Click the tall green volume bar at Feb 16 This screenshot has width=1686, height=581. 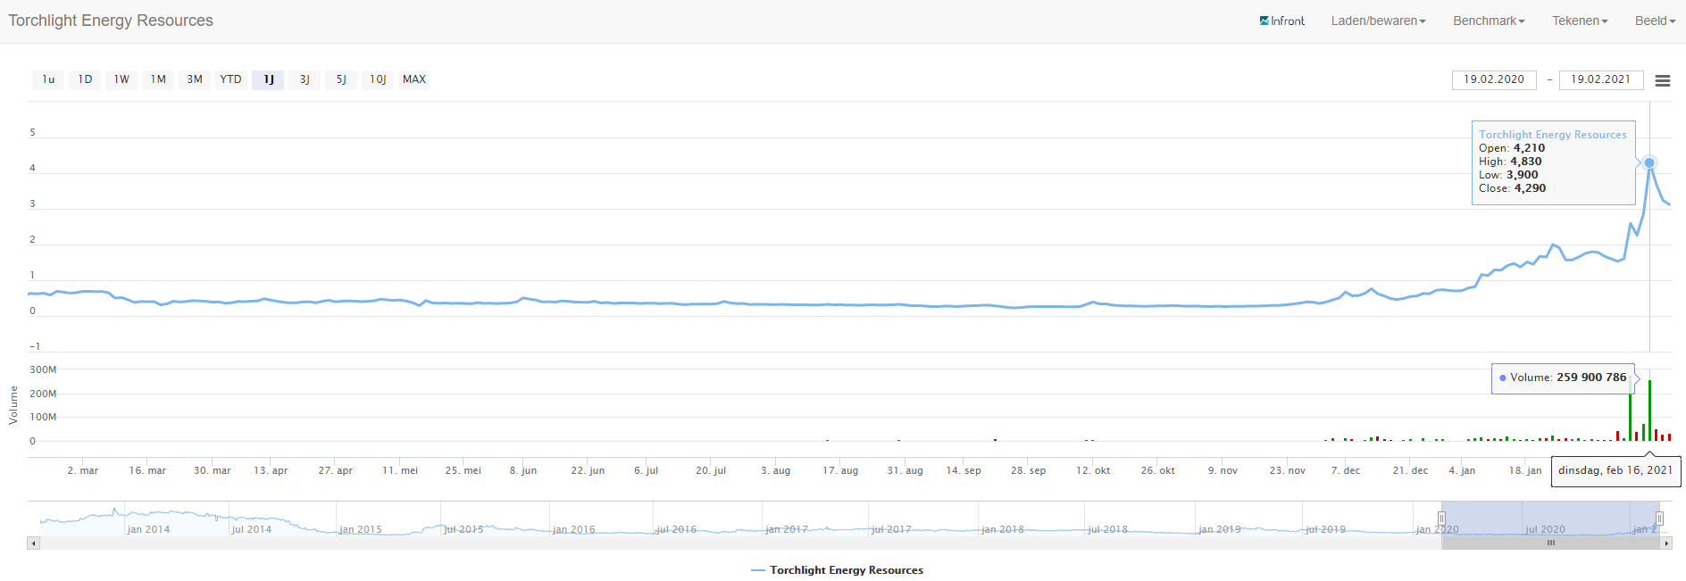coord(1649,411)
